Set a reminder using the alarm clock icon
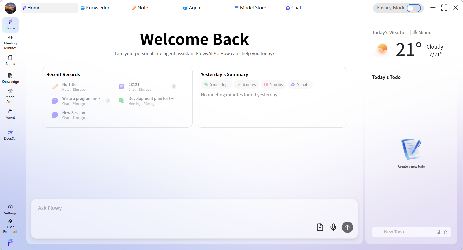The height and width of the screenshot is (250, 463). 438,232
